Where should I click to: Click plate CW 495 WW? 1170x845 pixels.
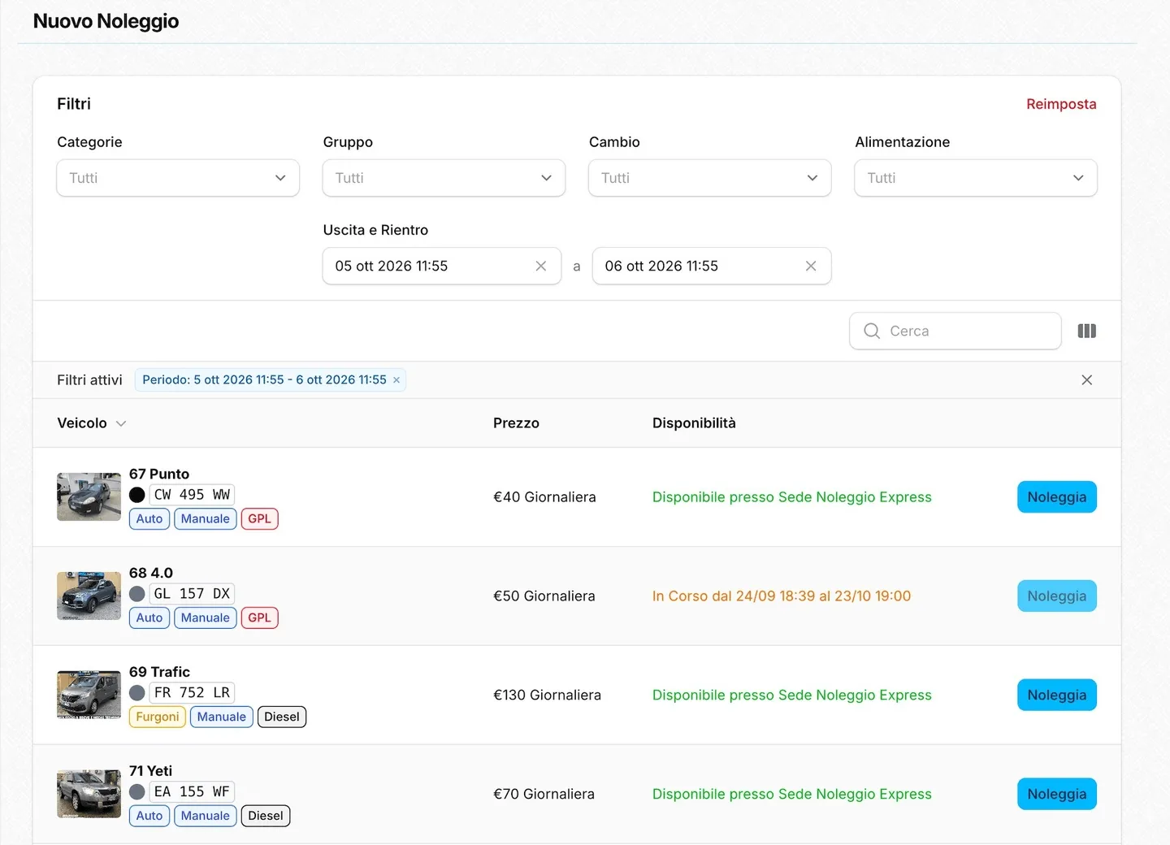pyautogui.click(x=192, y=495)
